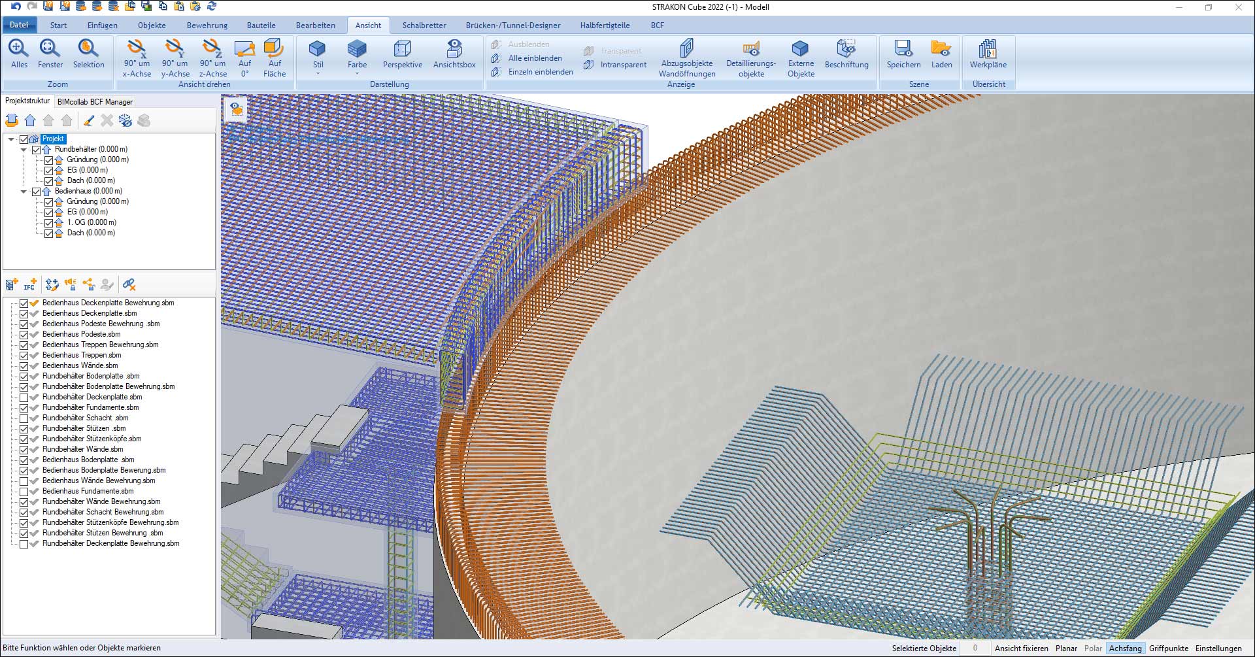Click the Zoom Alles icon
The height and width of the screenshot is (657, 1255).
point(19,50)
